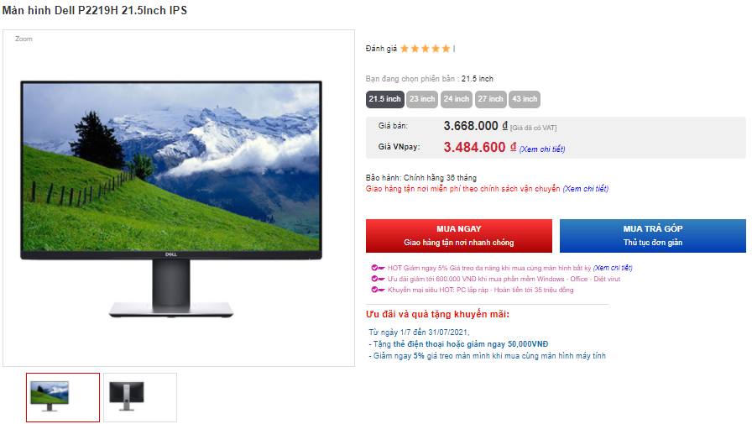Select the rear-view monitor thumbnail
This screenshot has height=424, width=752.
click(140, 398)
